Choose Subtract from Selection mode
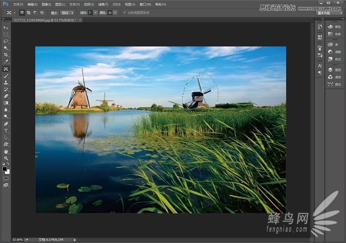This screenshot has height=243, width=346. click(35, 12)
